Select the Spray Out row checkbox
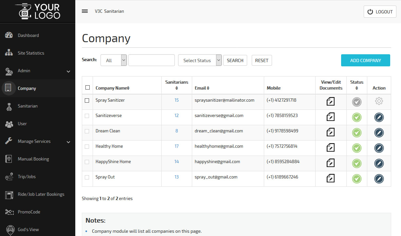 coord(87,177)
